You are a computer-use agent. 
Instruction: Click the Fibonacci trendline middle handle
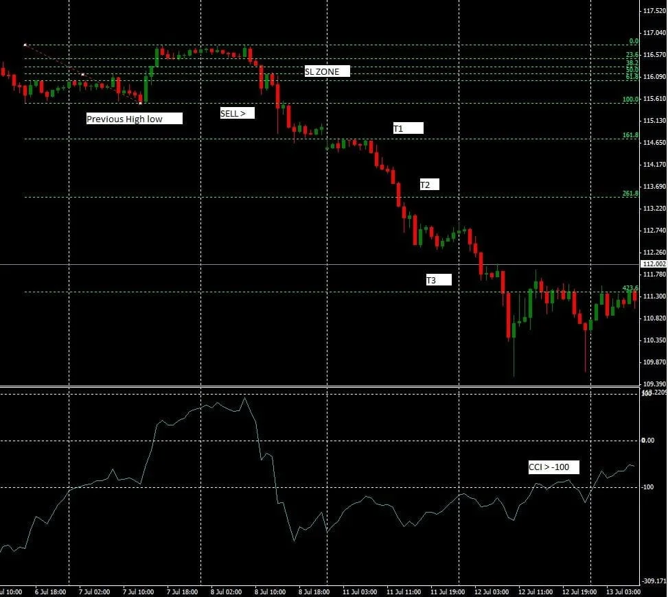point(82,74)
